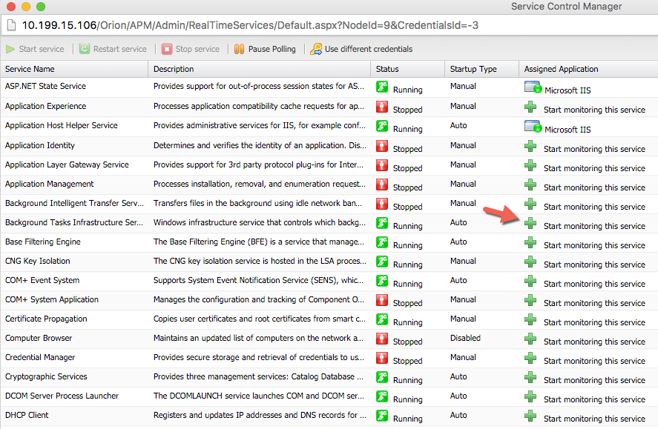Click the key icon for different credentials
Screen dimensions: 658x429
[x=316, y=49]
